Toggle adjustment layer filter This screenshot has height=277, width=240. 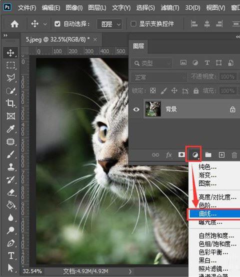click(x=195, y=63)
